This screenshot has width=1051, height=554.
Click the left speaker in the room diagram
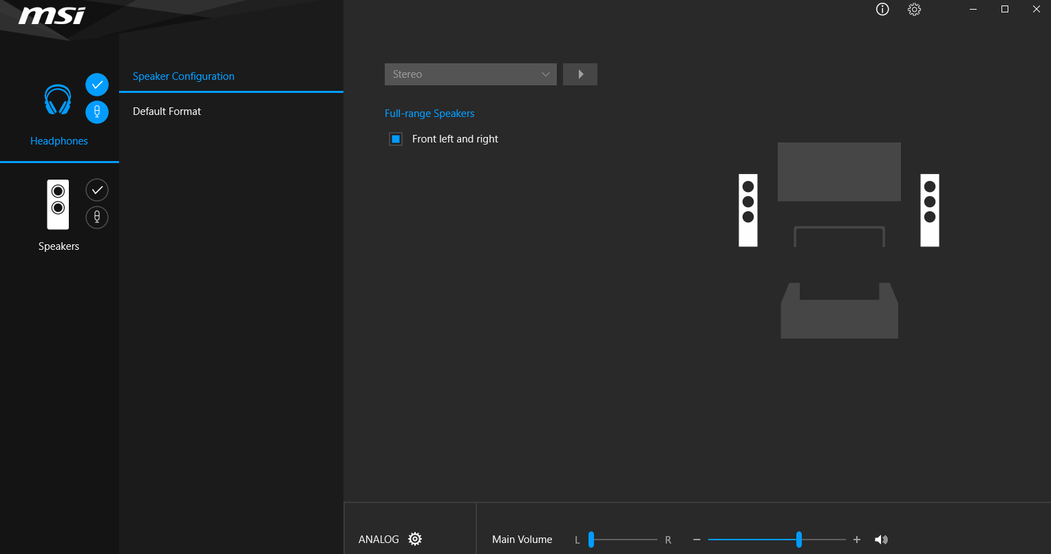tap(747, 211)
